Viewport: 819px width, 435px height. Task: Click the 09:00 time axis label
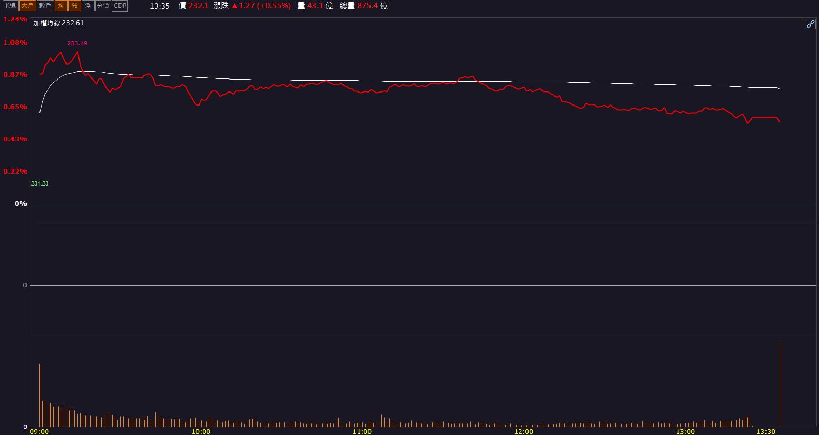tap(39, 431)
